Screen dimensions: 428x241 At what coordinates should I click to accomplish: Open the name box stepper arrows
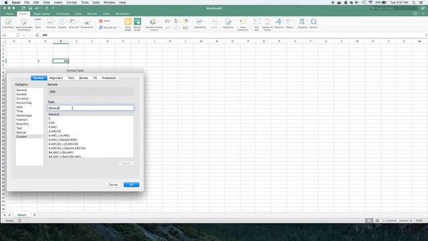(x=17, y=35)
